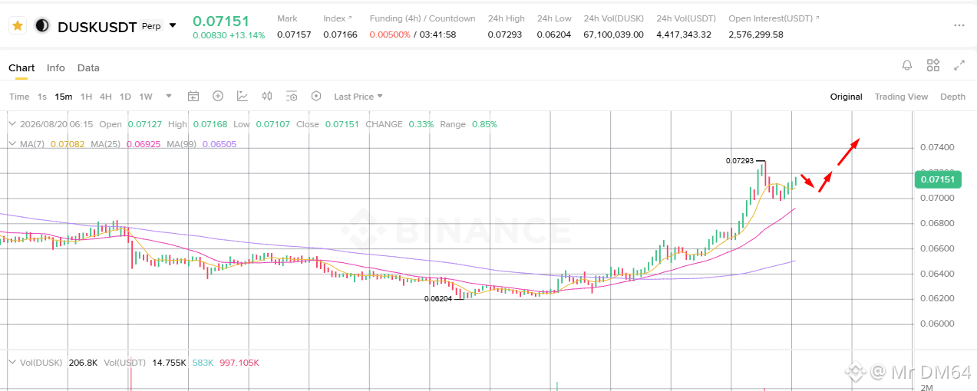Click the 0.06204 low price marker
The width and height of the screenshot is (977, 391).
coord(438,299)
